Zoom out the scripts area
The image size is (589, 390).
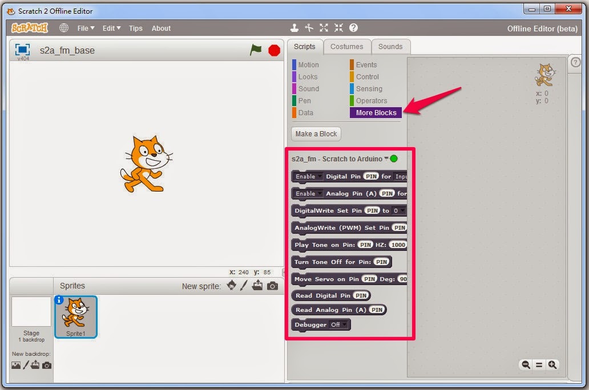point(526,364)
